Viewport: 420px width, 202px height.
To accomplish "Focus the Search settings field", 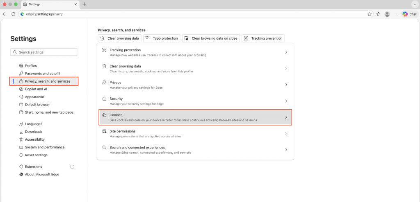I will click(43, 52).
